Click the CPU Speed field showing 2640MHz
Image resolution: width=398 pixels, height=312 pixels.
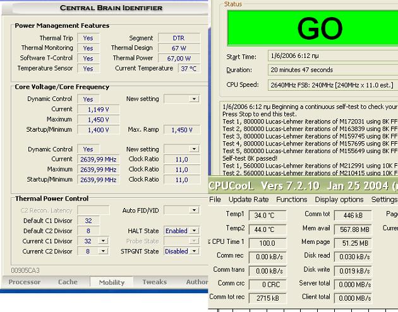pyautogui.click(x=333, y=85)
